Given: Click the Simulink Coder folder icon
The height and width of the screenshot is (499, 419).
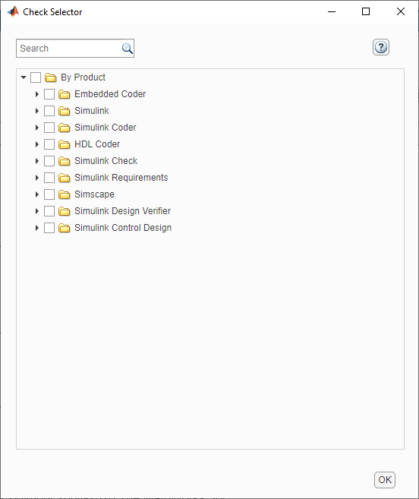Looking at the screenshot, I should point(65,128).
